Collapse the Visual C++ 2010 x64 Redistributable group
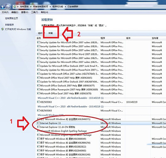 coord(71,98)
